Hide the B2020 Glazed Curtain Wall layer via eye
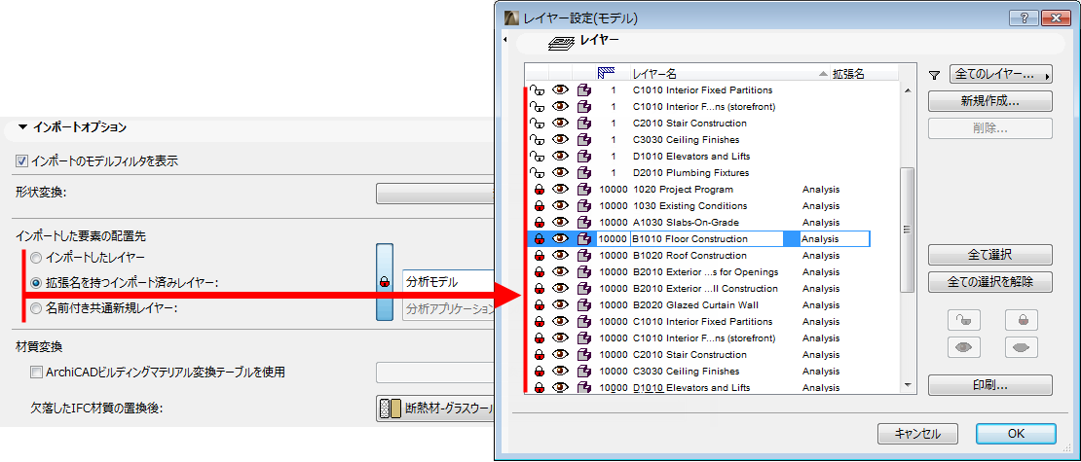Image resolution: width=1081 pixels, height=462 pixels. [561, 305]
